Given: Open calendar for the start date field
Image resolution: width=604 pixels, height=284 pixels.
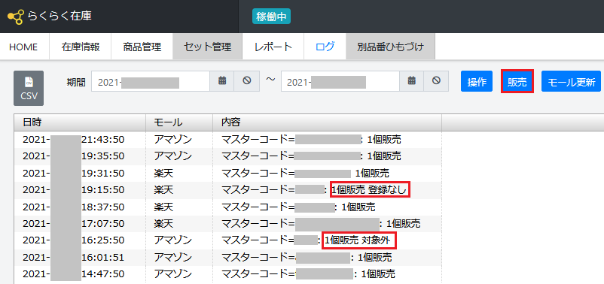Looking at the screenshot, I should [222, 81].
